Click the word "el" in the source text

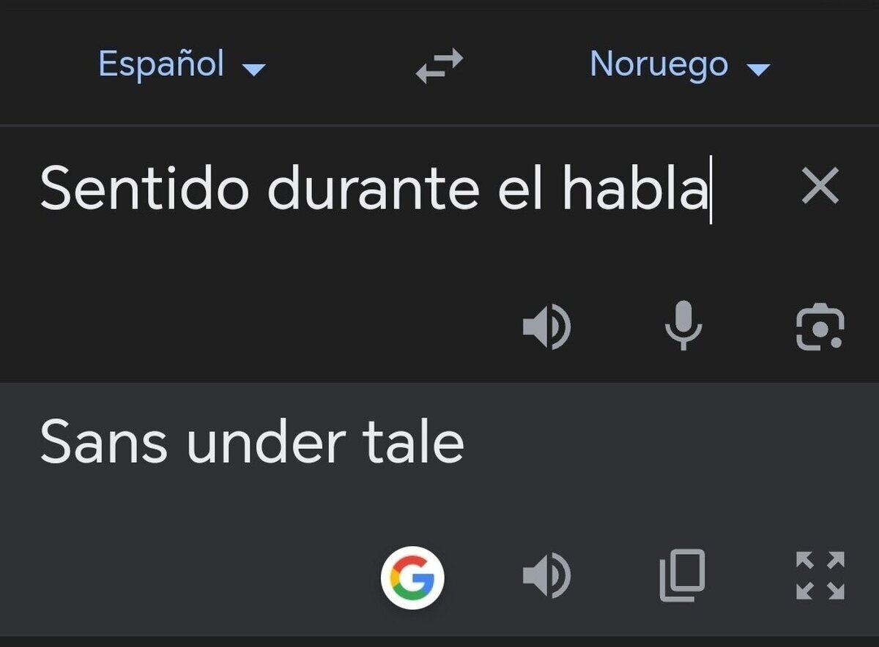(521, 187)
